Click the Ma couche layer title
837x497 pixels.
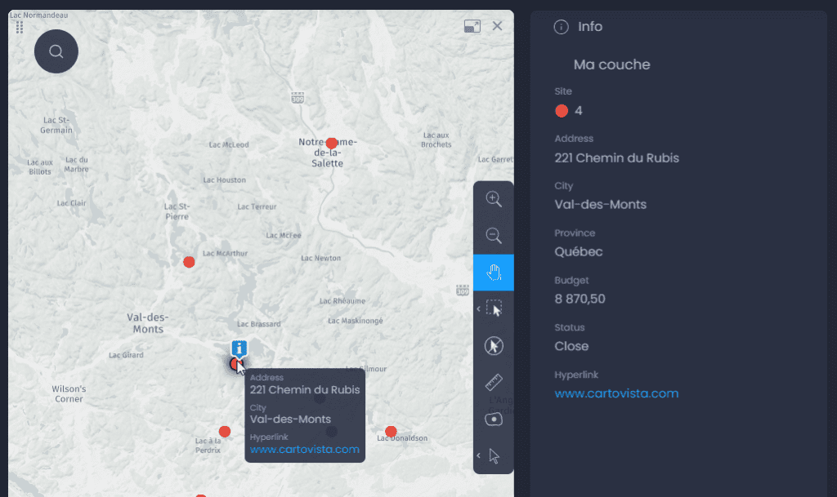[611, 64]
